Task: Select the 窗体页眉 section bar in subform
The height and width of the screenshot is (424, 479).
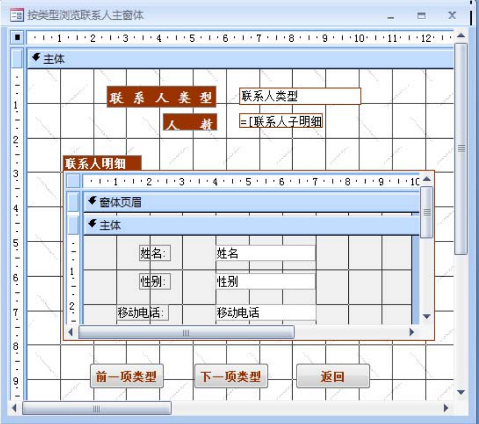Action: pos(250,202)
